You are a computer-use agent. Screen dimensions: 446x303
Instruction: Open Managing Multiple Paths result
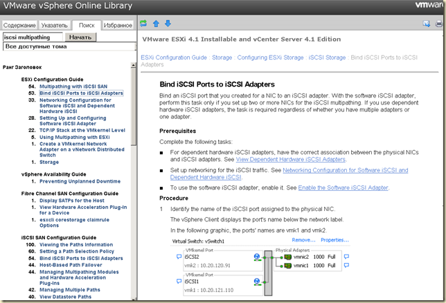[70, 290]
